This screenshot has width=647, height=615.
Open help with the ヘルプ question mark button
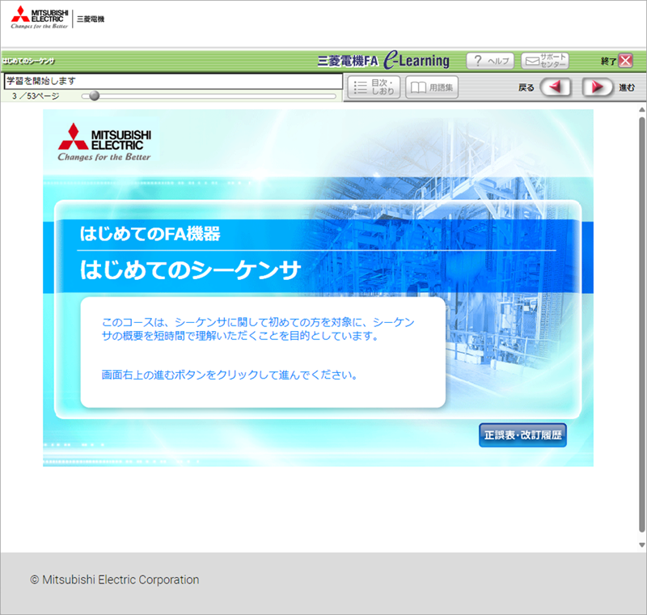pos(490,61)
